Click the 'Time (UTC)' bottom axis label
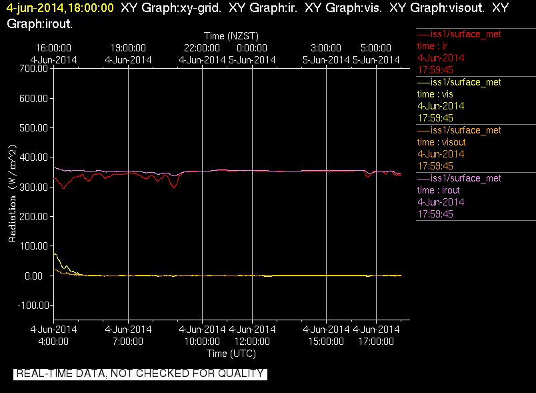536x393 pixels. (231, 354)
